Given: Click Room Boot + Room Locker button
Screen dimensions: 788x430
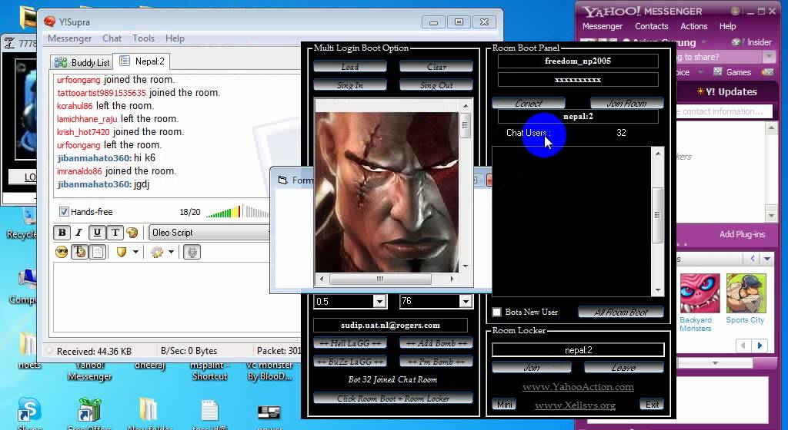Looking at the screenshot, I should pyautogui.click(x=393, y=399).
